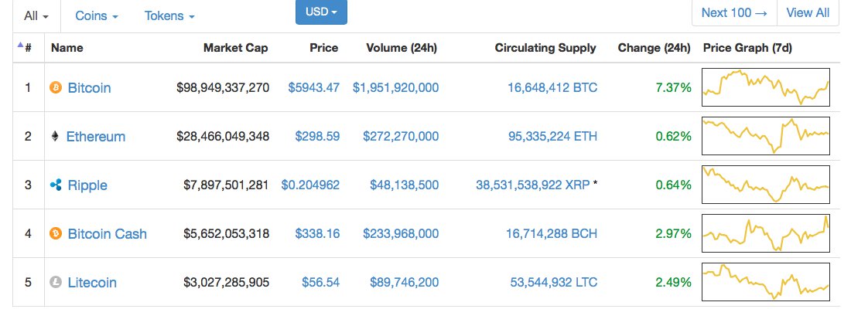Open the All filter dropdown
851x309 pixels.
36,15
